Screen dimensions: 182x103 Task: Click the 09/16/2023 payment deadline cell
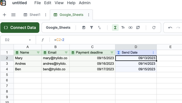pos(92,64)
